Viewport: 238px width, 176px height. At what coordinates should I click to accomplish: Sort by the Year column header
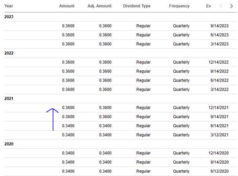click(x=9, y=6)
